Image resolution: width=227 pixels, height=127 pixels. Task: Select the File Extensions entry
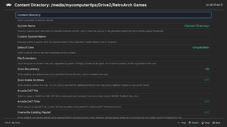[27, 58]
